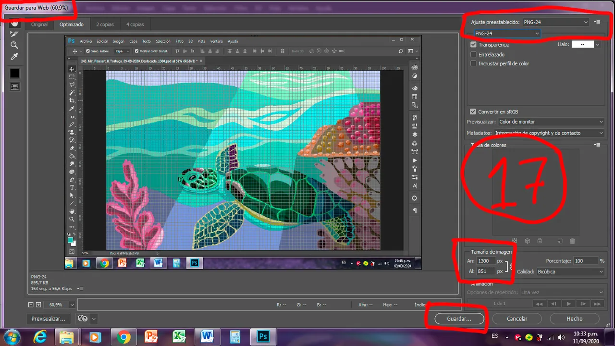Disable the Transparencia checkbox

[x=473, y=44]
